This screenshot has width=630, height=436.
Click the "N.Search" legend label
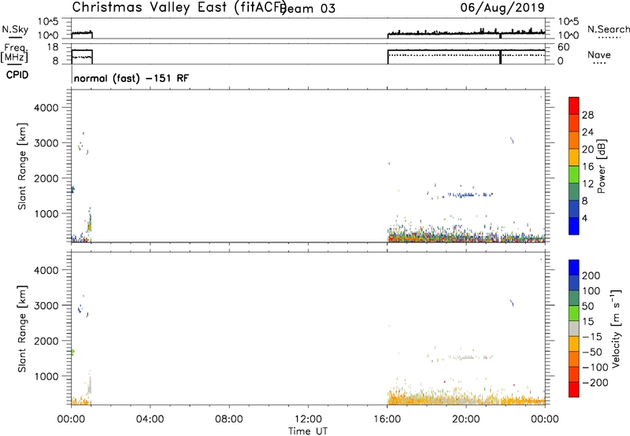[608, 29]
